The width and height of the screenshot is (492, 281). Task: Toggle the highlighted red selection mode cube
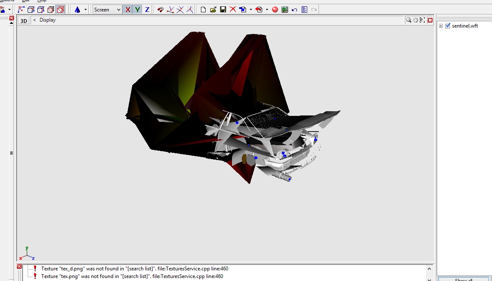[x=61, y=10]
